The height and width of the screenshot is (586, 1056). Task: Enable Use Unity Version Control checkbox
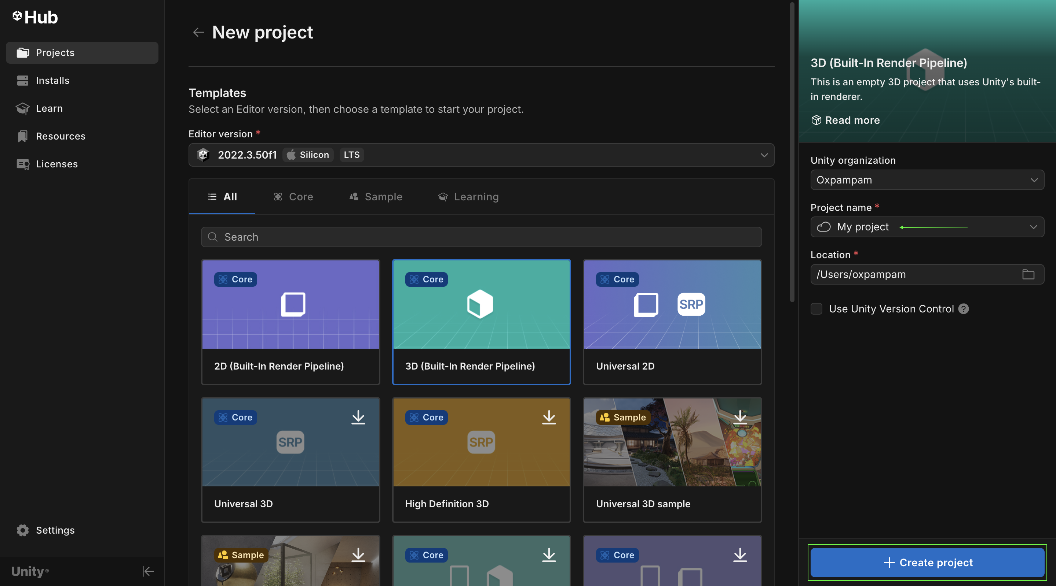click(816, 308)
